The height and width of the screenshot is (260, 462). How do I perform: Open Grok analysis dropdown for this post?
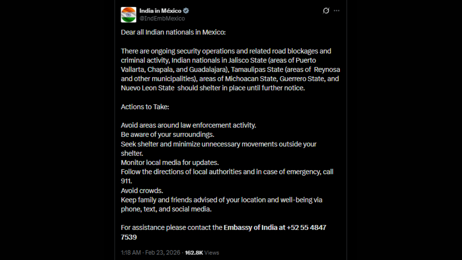(x=326, y=11)
